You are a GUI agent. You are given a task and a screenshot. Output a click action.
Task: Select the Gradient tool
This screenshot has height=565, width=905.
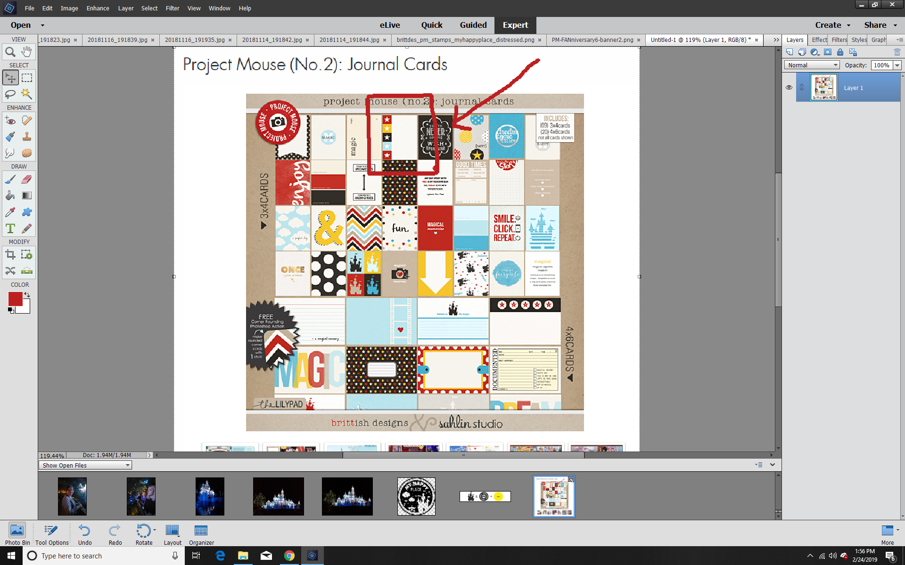coord(27,195)
